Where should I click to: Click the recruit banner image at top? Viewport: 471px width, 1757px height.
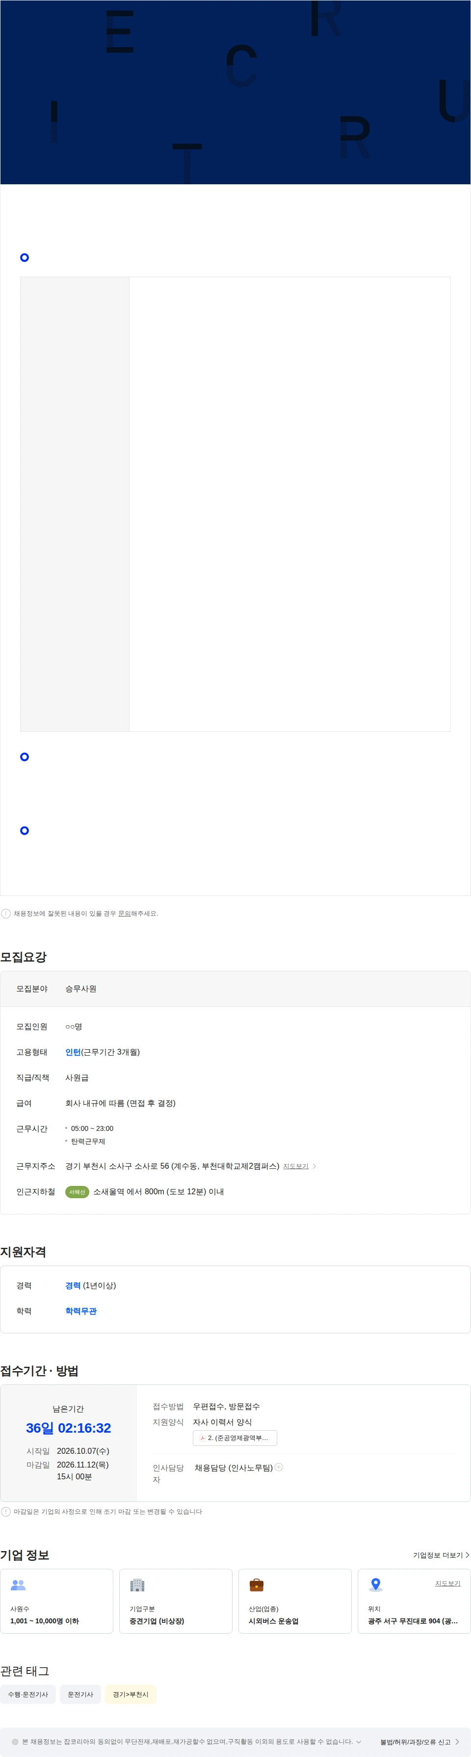[235, 92]
